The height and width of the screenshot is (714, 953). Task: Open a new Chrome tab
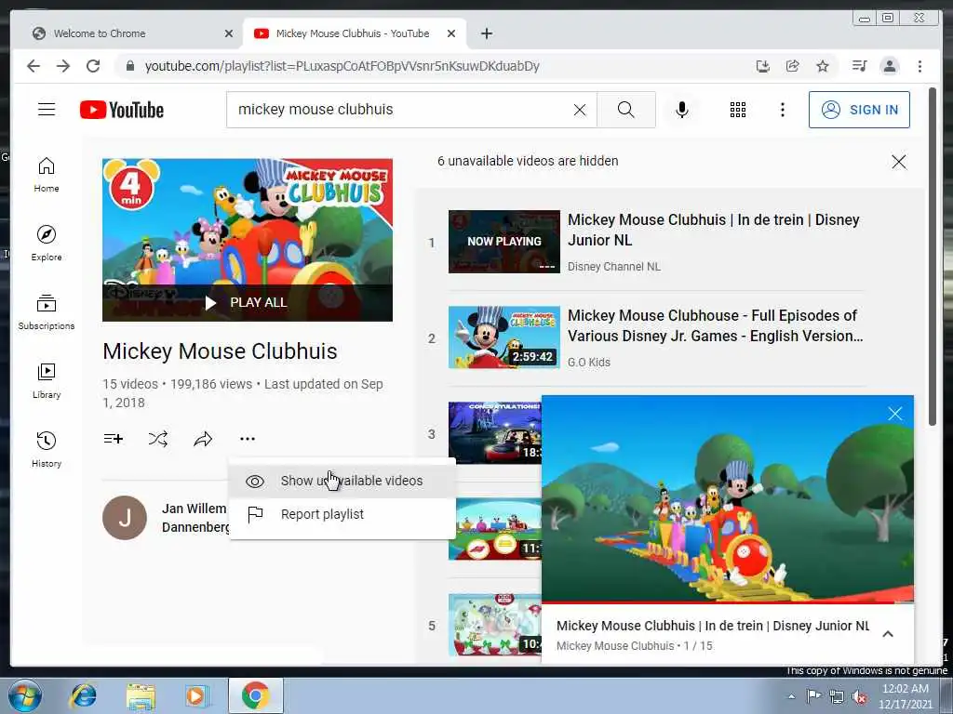point(486,33)
